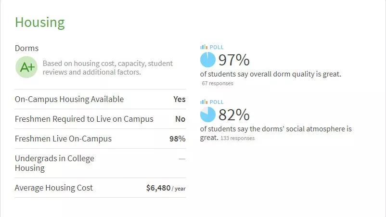The height and width of the screenshot is (217, 386).
Task: Click the 98% freshmen on-campus value
Action: coord(177,139)
